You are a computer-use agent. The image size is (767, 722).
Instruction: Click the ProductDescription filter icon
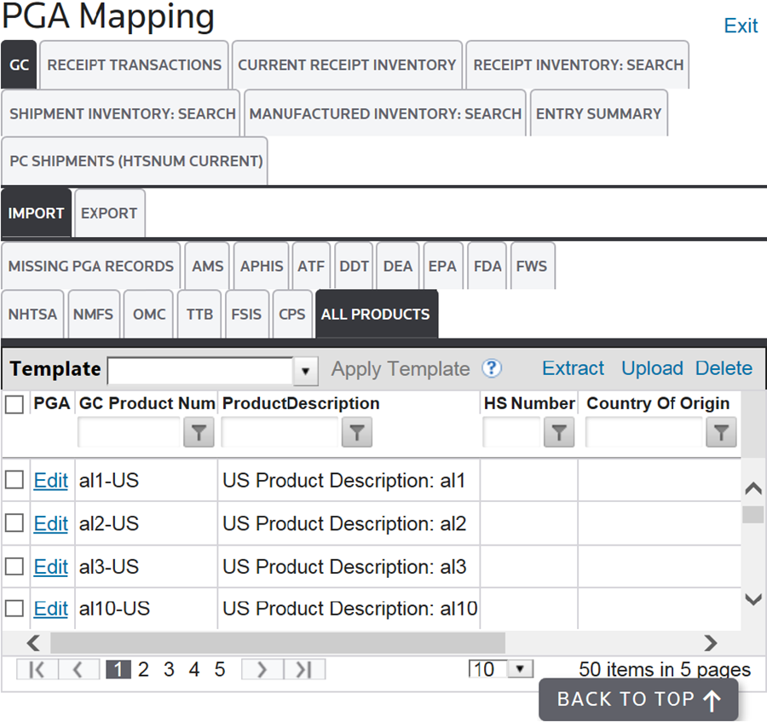click(x=356, y=434)
